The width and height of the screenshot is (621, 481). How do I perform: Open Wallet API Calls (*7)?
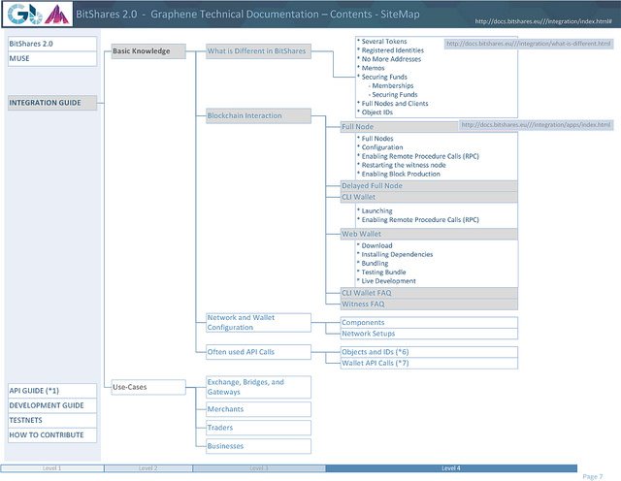[x=429, y=363]
